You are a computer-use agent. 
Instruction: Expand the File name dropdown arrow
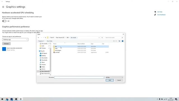[x=103, y=77]
